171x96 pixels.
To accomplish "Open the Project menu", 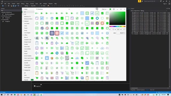I will (x=13, y=3).
